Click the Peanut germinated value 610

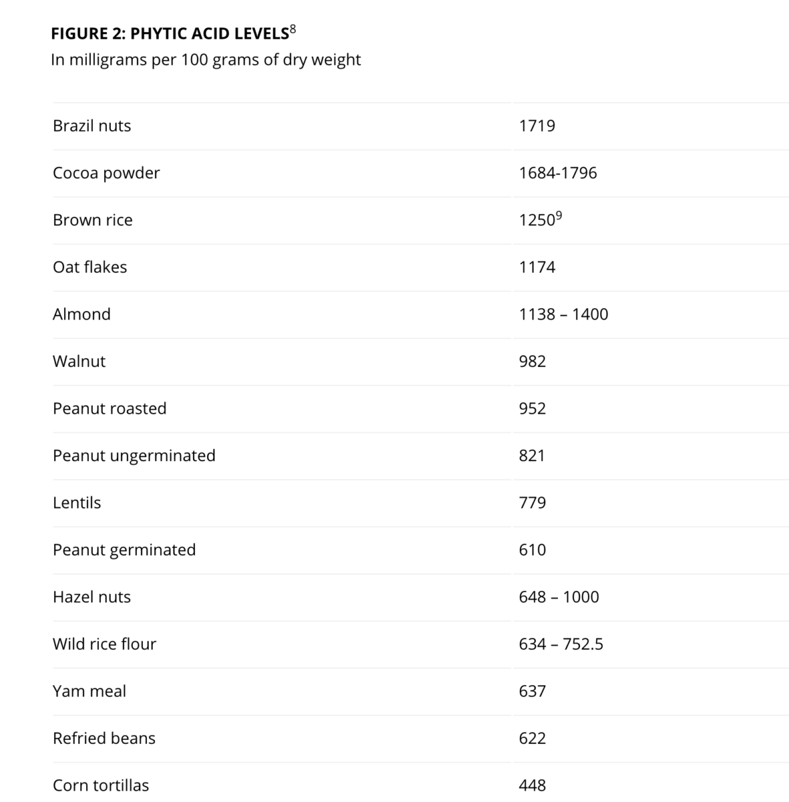click(532, 550)
